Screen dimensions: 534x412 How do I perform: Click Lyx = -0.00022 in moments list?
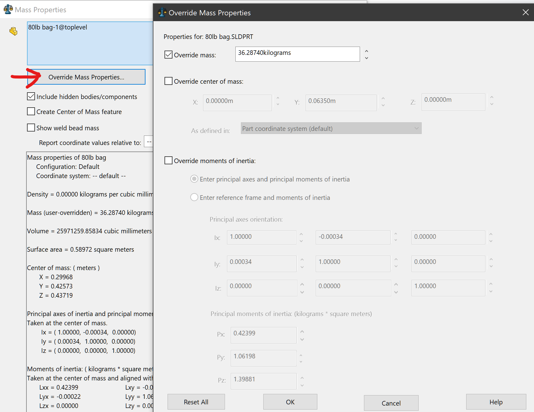pyautogui.click(x=60, y=396)
